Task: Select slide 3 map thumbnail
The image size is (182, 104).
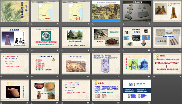Action: click(x=76, y=11)
